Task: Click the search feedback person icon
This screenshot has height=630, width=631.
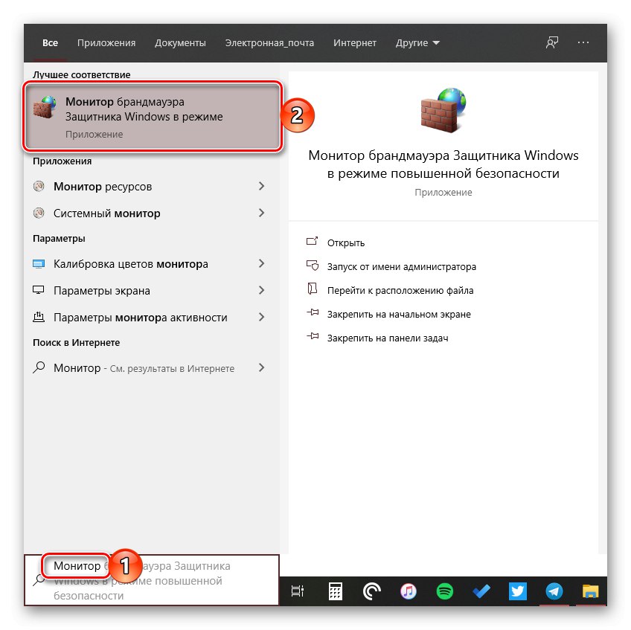Action: click(x=551, y=42)
